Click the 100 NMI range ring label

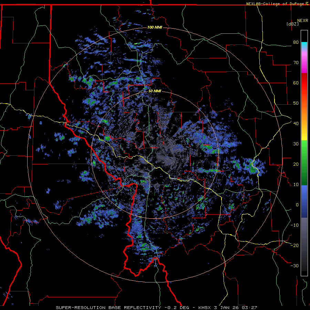pyautogui.click(x=155, y=27)
